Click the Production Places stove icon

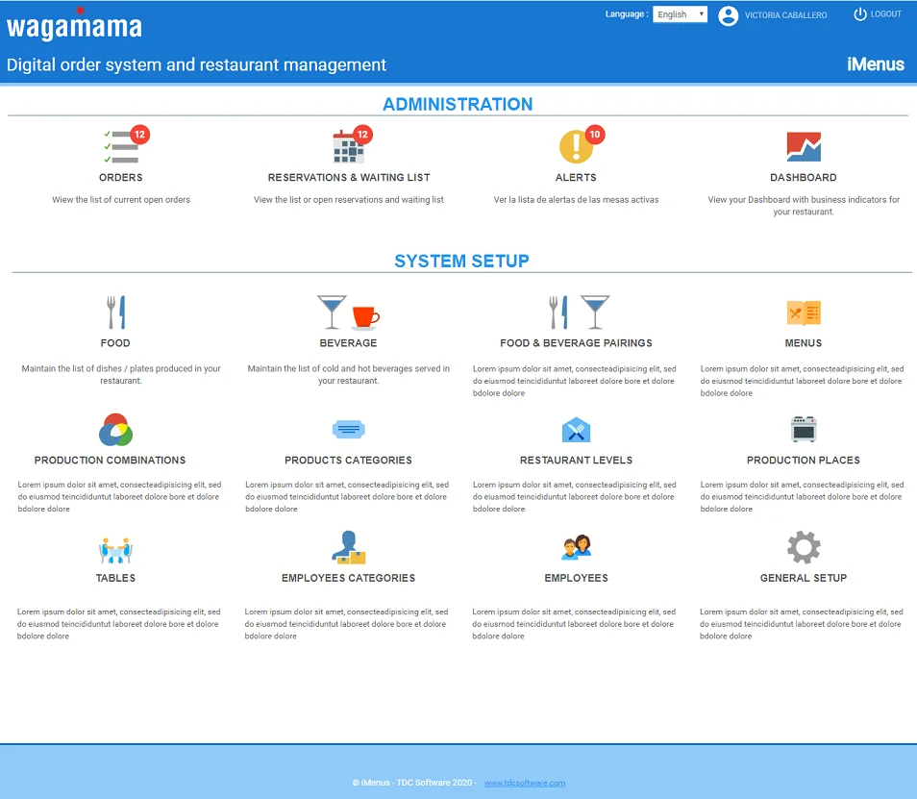803,429
